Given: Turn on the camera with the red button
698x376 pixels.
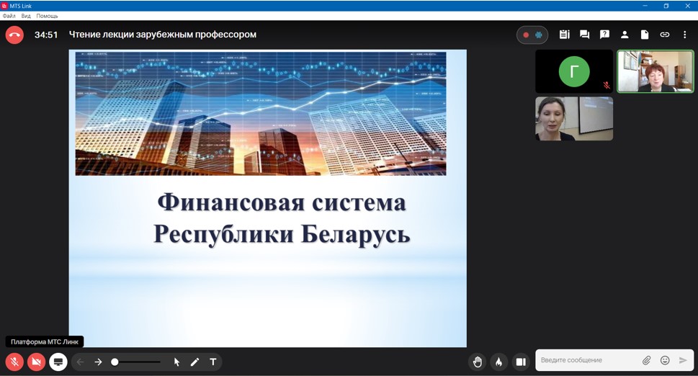Looking at the screenshot, I should pyautogui.click(x=36, y=362).
